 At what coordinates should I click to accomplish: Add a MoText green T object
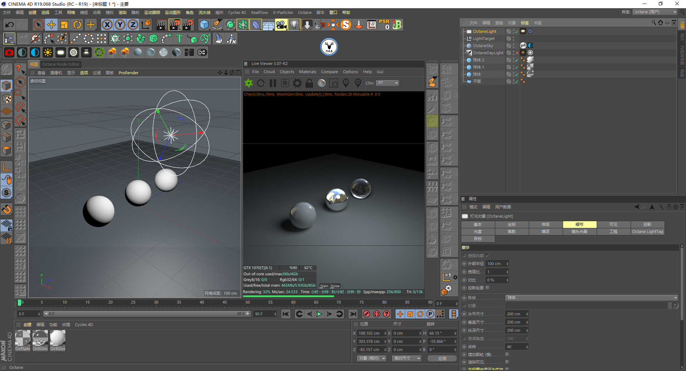click(179, 39)
